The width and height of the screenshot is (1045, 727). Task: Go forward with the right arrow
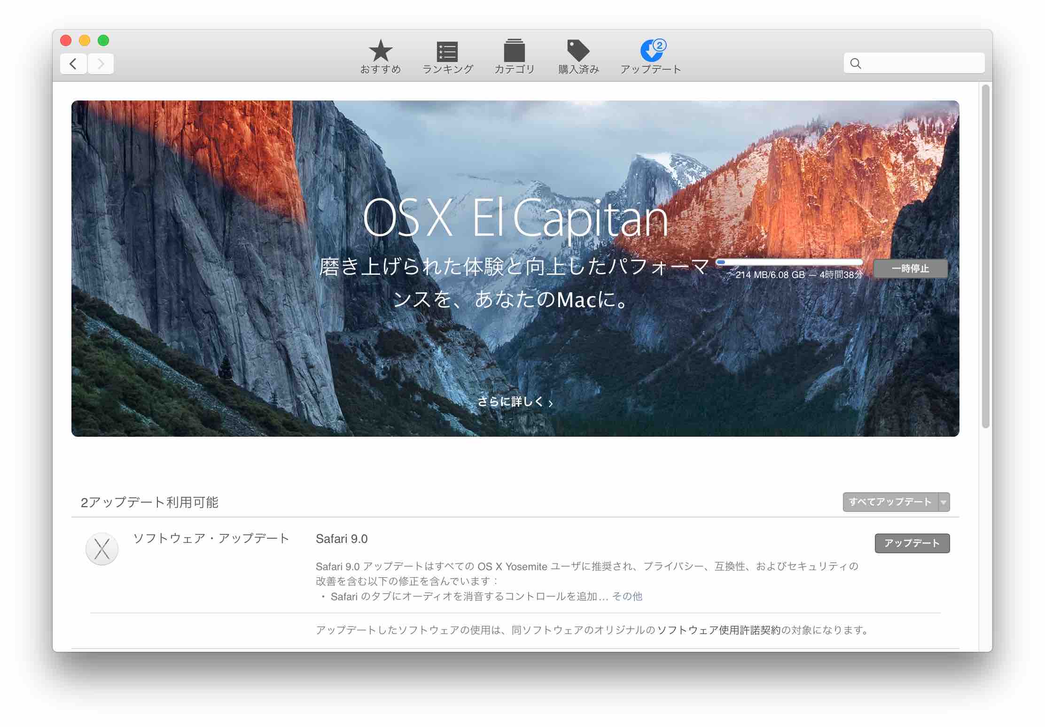(101, 64)
